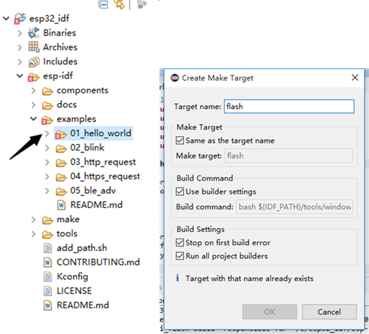Click Cancel in Create Make Target
Viewport: 369px width, 334px height.
click(x=330, y=312)
